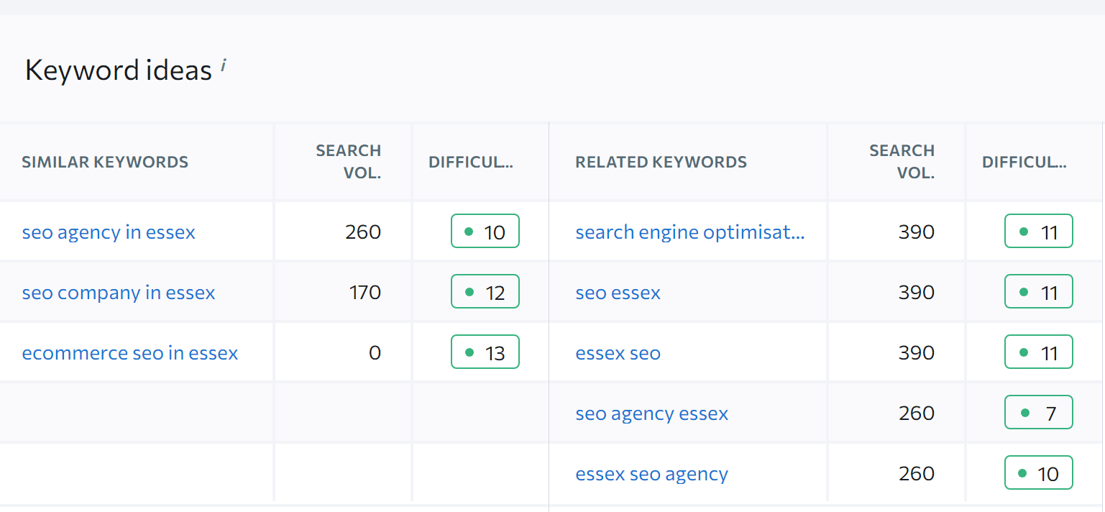This screenshot has height=512, width=1105.
Task: Click difficulty badge 10 for 'seo agency in essex'
Action: 485,232
